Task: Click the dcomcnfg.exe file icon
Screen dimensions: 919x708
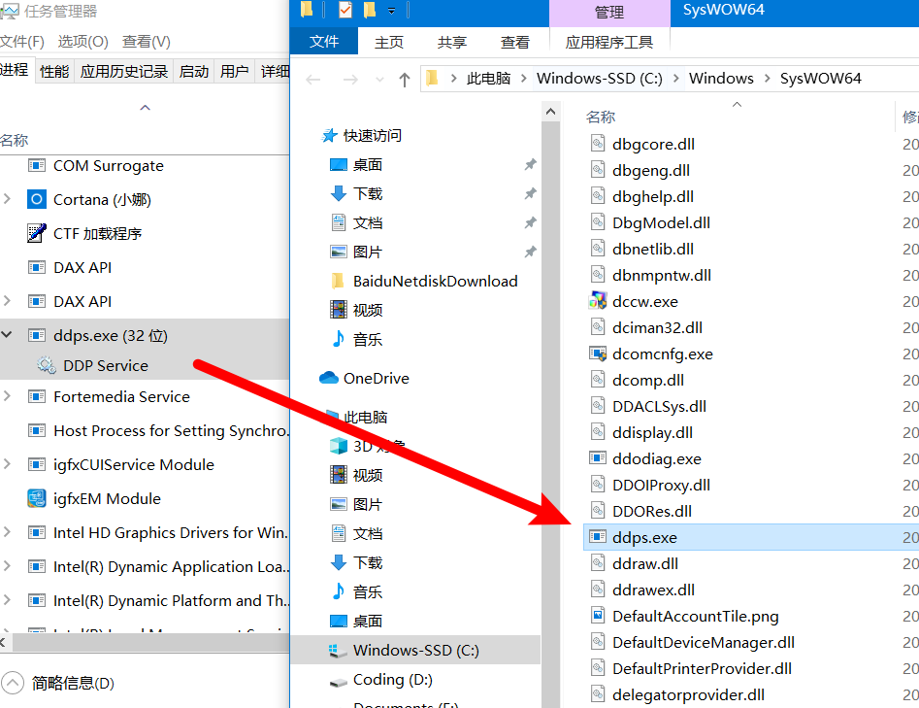Action: (597, 354)
